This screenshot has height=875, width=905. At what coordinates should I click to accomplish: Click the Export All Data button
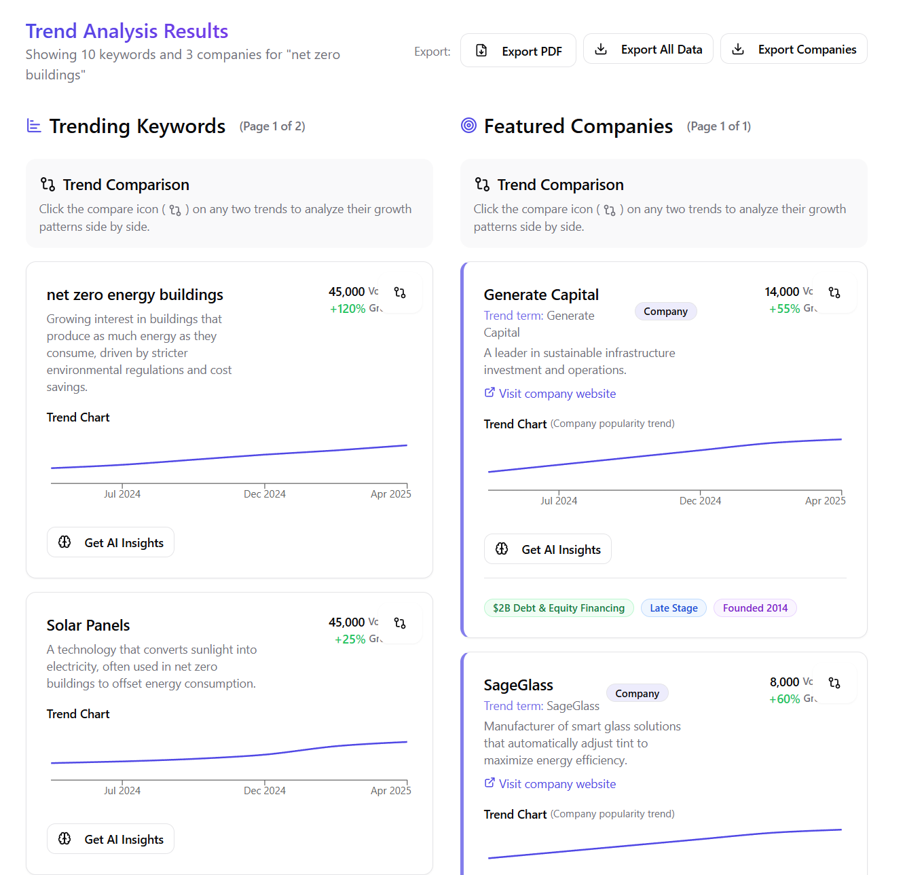click(x=648, y=49)
